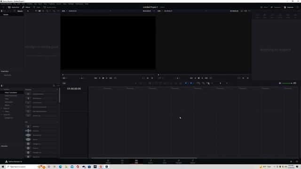This screenshot has height=169, width=301.
Task: Toggle the Media Pool panel
Action: [14, 7]
